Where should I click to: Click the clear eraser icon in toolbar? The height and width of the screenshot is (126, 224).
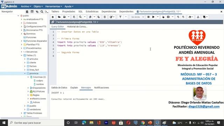[190, 17]
